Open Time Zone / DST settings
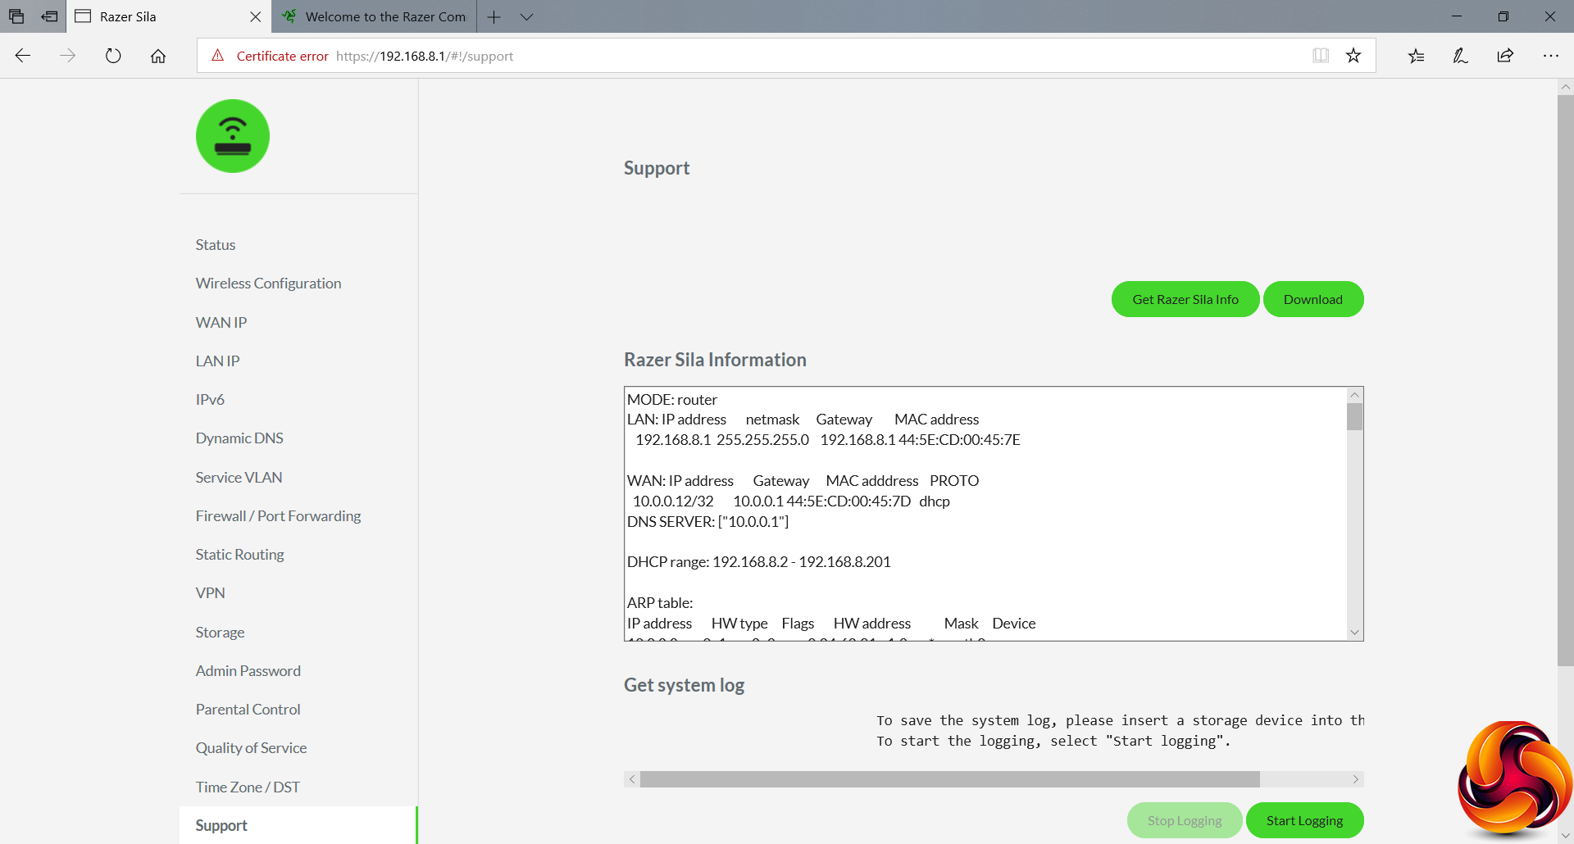 click(248, 787)
